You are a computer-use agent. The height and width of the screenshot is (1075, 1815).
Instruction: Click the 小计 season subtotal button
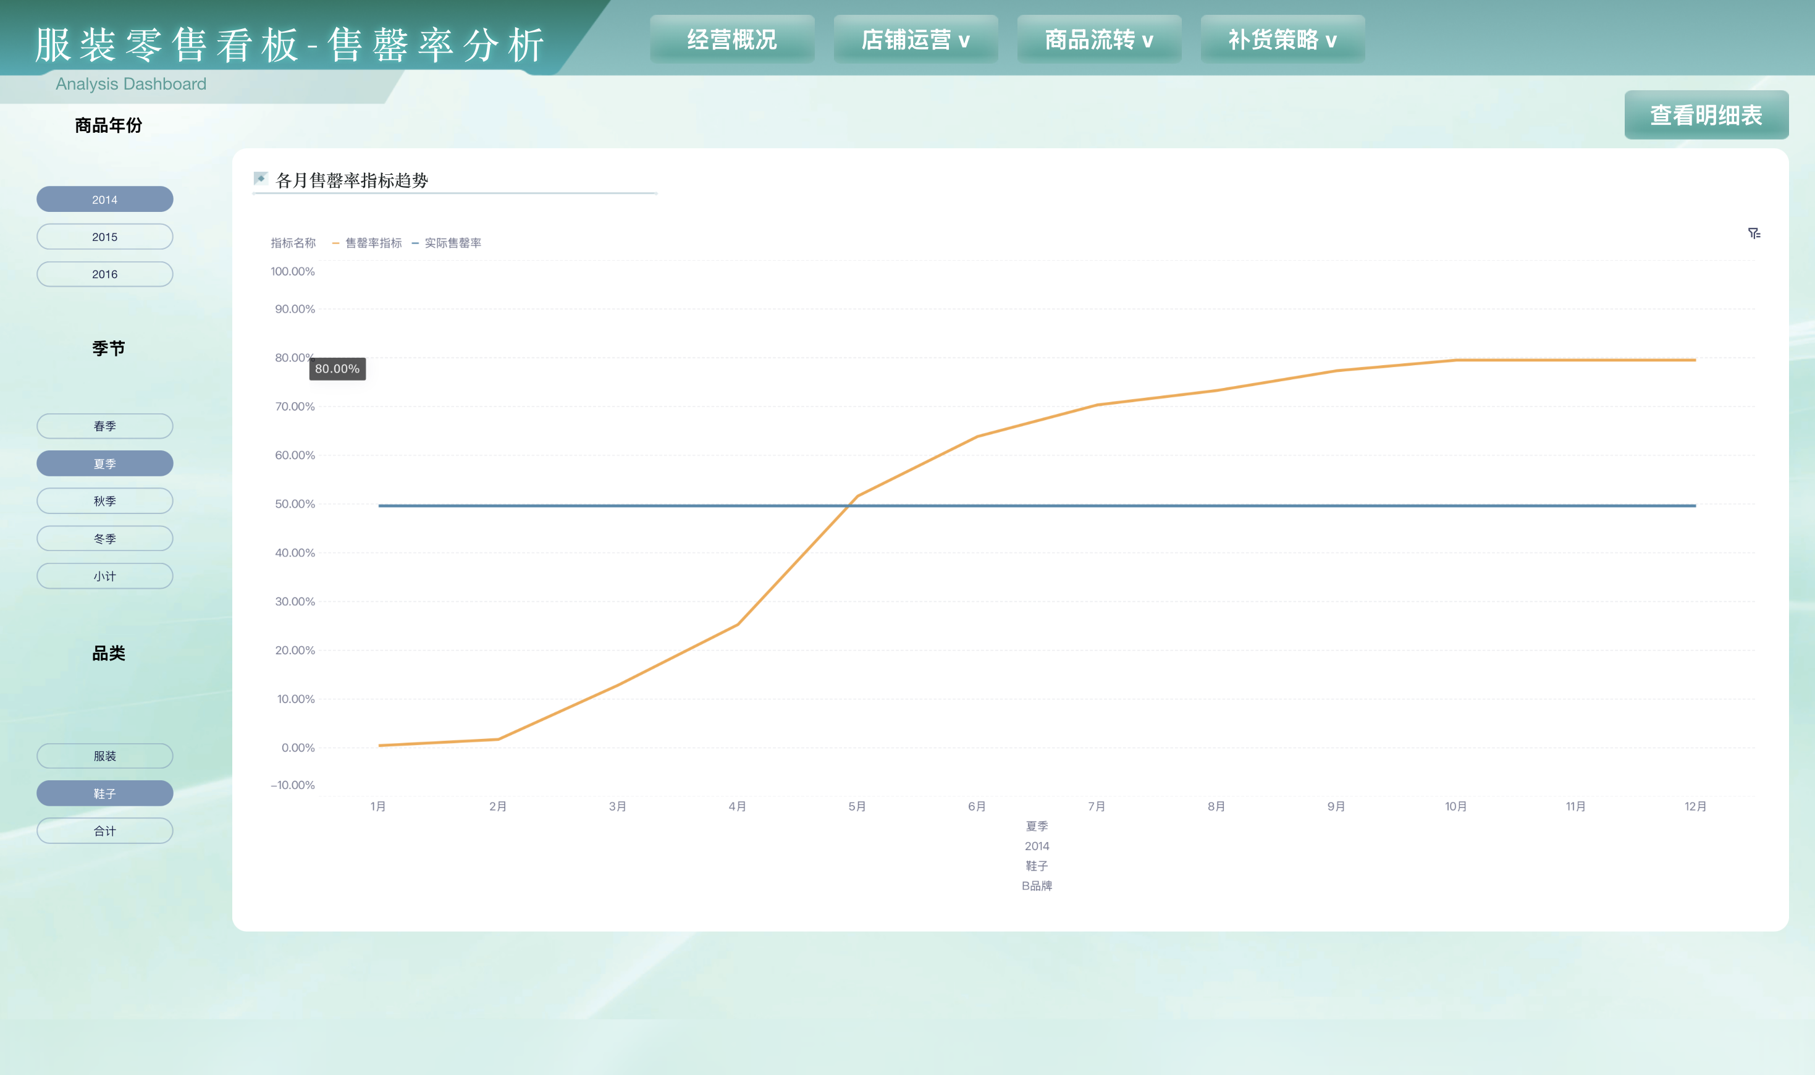pyautogui.click(x=104, y=575)
